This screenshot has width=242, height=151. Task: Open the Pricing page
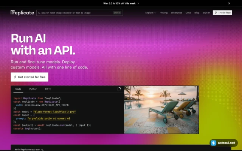point(164,13)
